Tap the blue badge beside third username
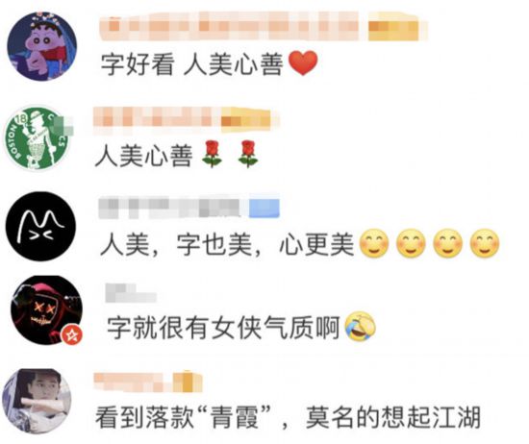Viewport: 529px width, 444px height. [x=264, y=208]
